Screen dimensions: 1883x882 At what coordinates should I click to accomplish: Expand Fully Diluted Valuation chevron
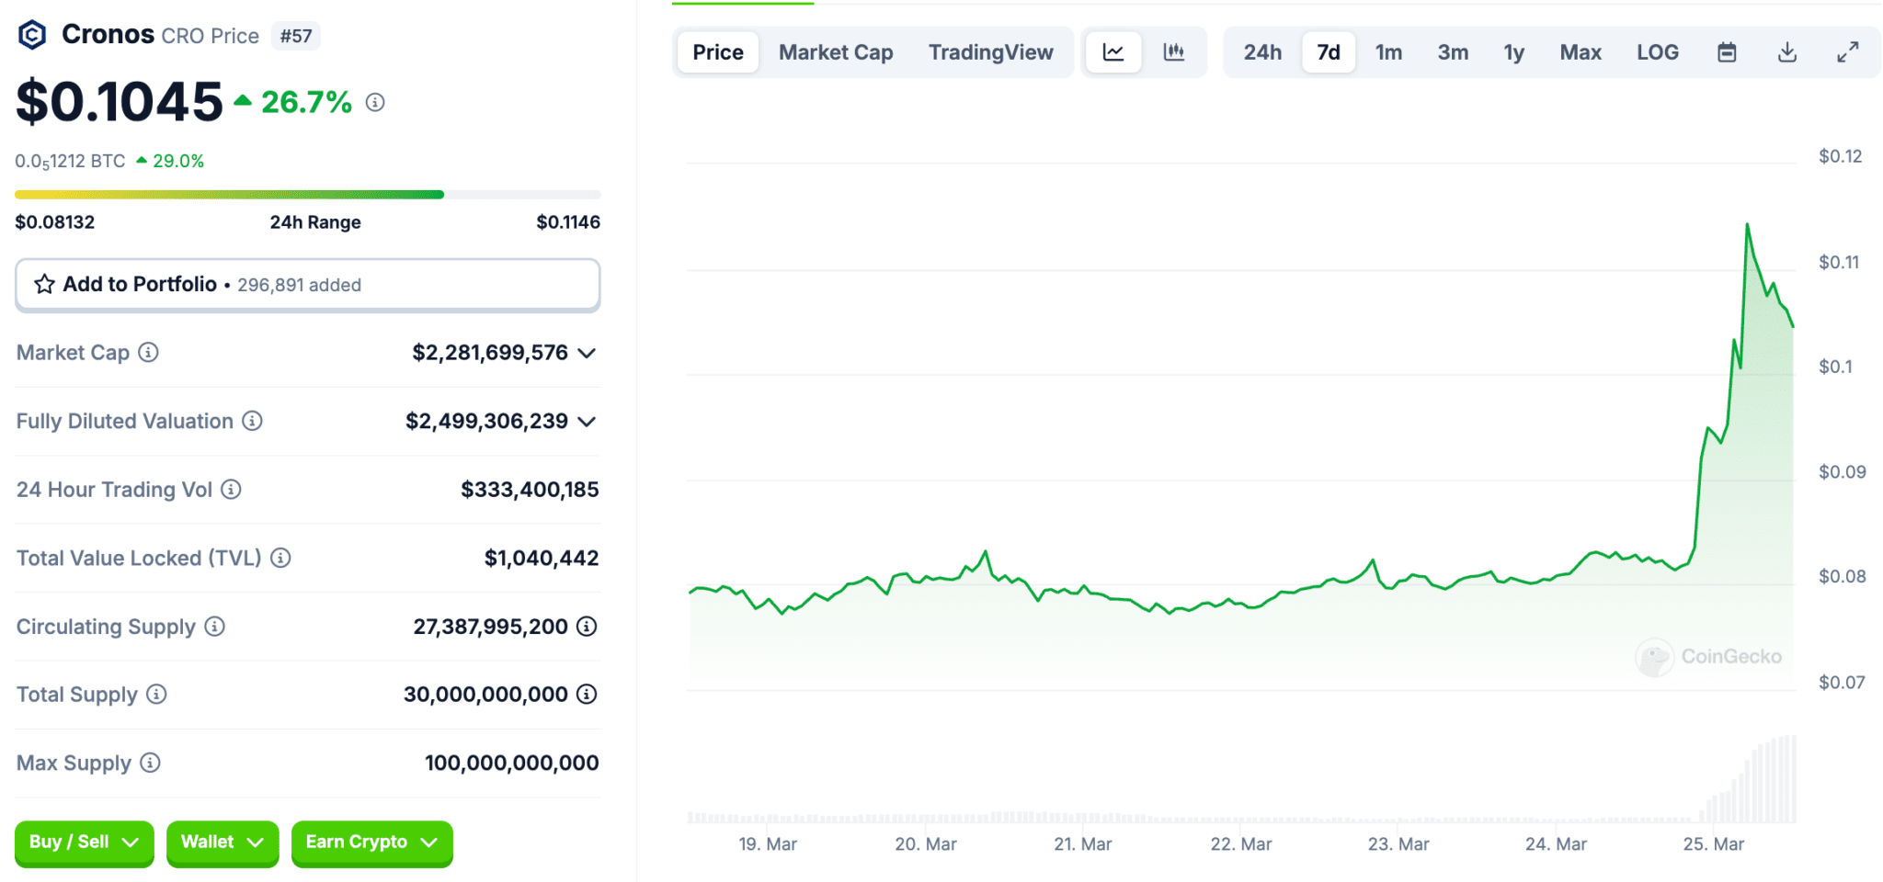coord(587,421)
